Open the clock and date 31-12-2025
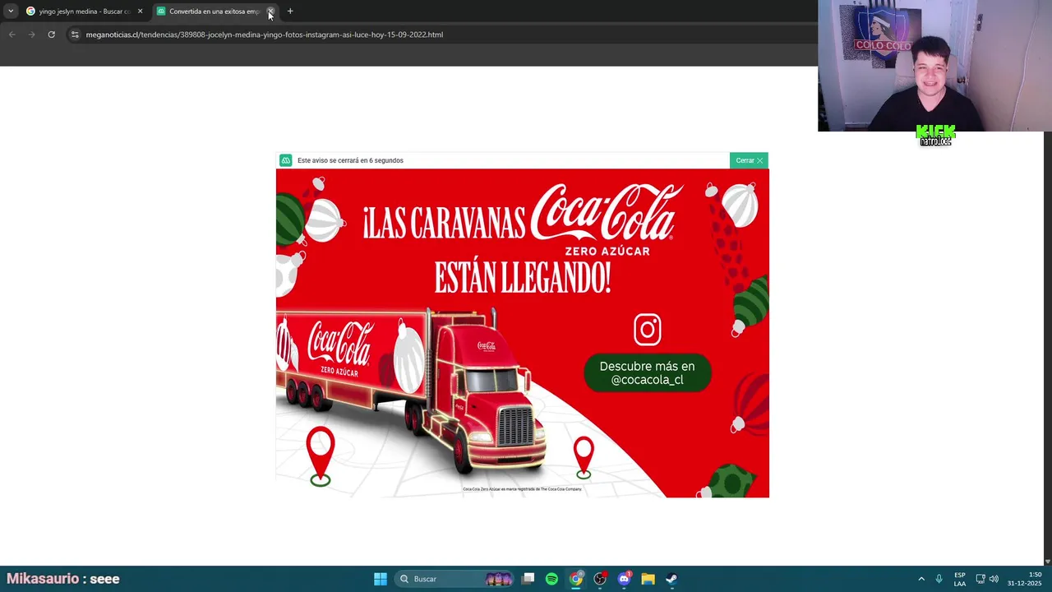Viewport: 1052px width, 592px height. 1025,579
